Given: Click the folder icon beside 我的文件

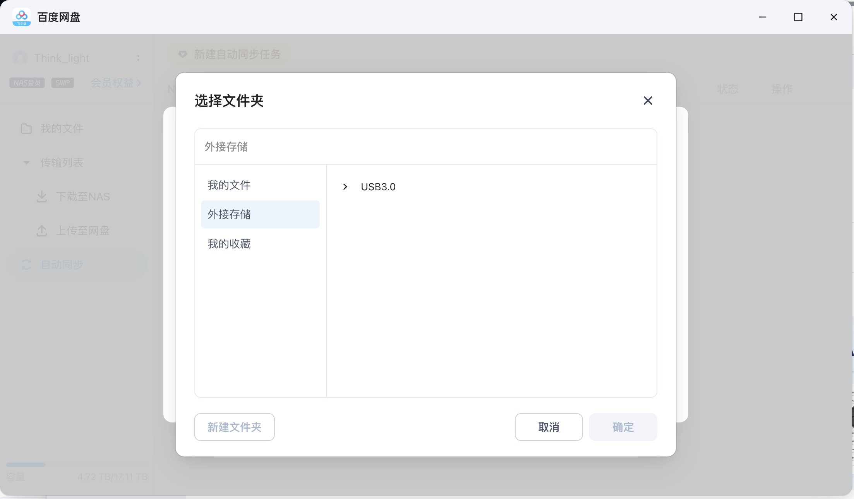Looking at the screenshot, I should pos(26,128).
